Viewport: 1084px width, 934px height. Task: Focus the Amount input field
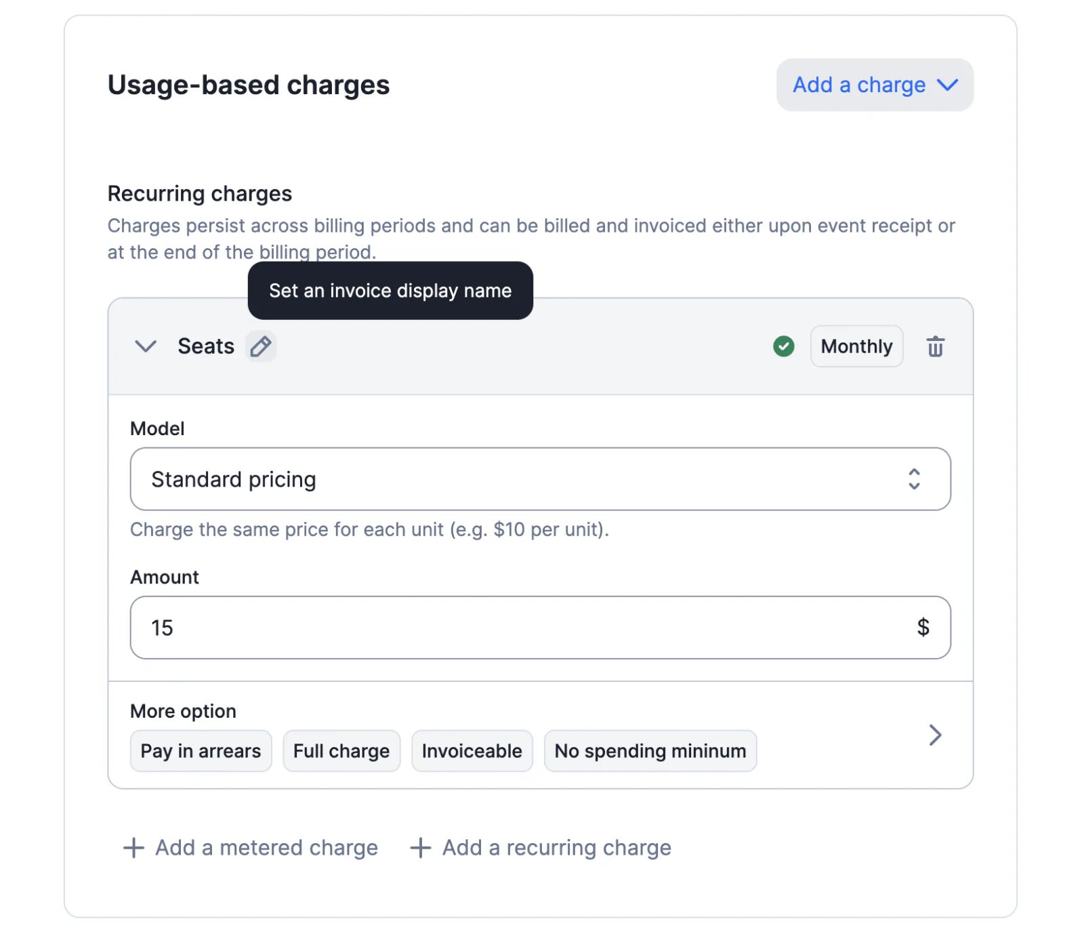click(x=541, y=628)
